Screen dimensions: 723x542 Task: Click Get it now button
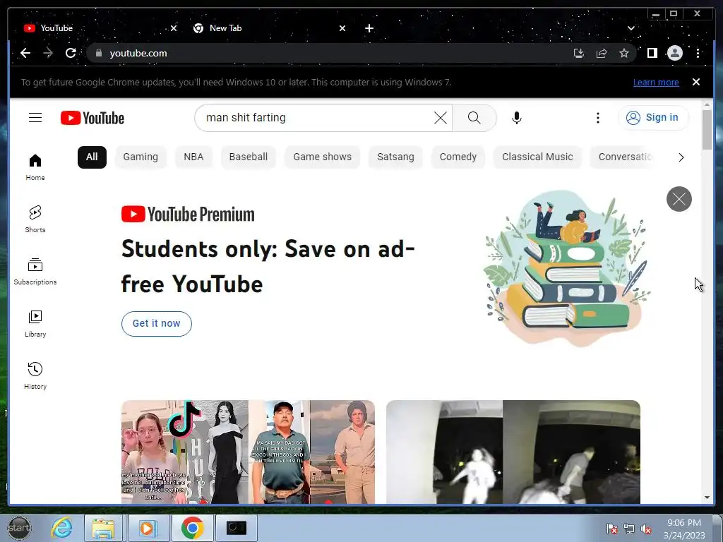tap(156, 323)
